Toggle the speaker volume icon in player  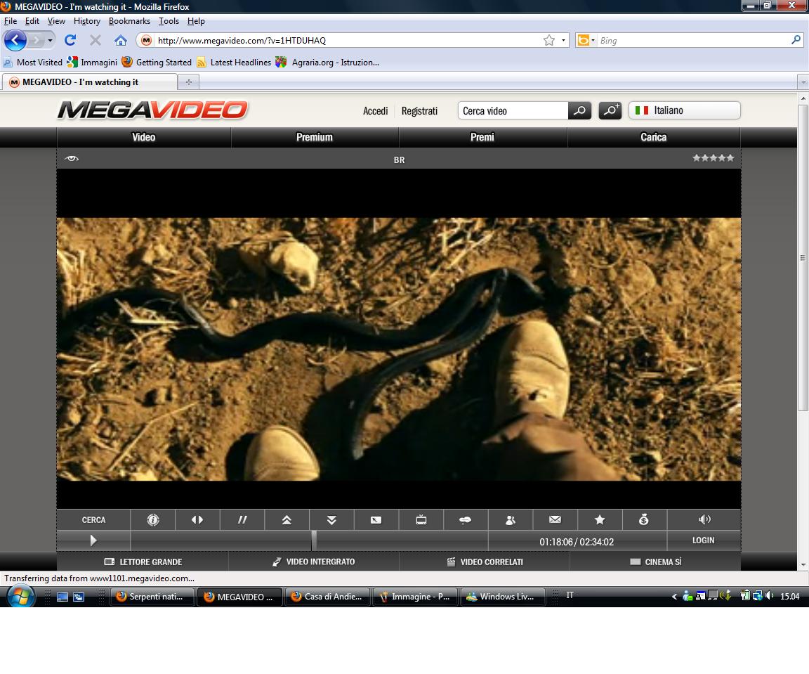704,520
